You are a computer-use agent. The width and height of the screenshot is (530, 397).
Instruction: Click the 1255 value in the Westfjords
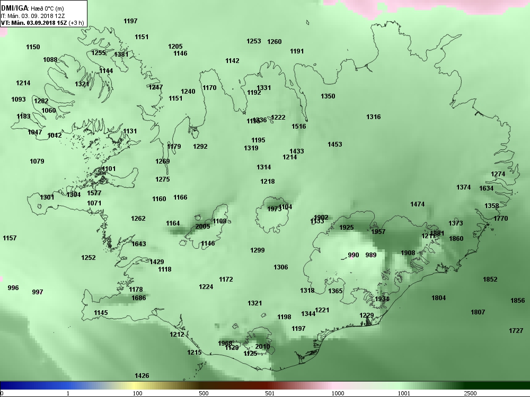(x=99, y=52)
